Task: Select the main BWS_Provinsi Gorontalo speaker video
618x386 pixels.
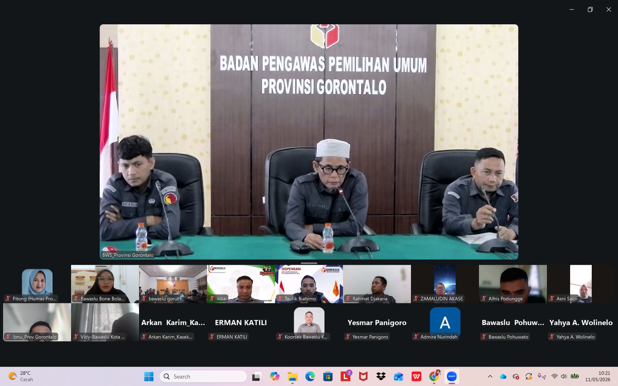Action: tap(309, 142)
